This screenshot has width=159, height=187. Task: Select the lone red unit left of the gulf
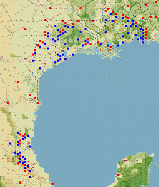point(18,82)
